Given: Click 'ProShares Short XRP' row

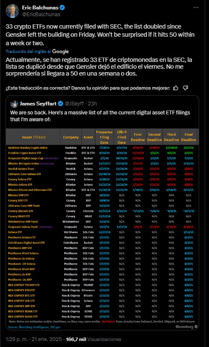Looking at the screenshot, I should click(102, 269).
